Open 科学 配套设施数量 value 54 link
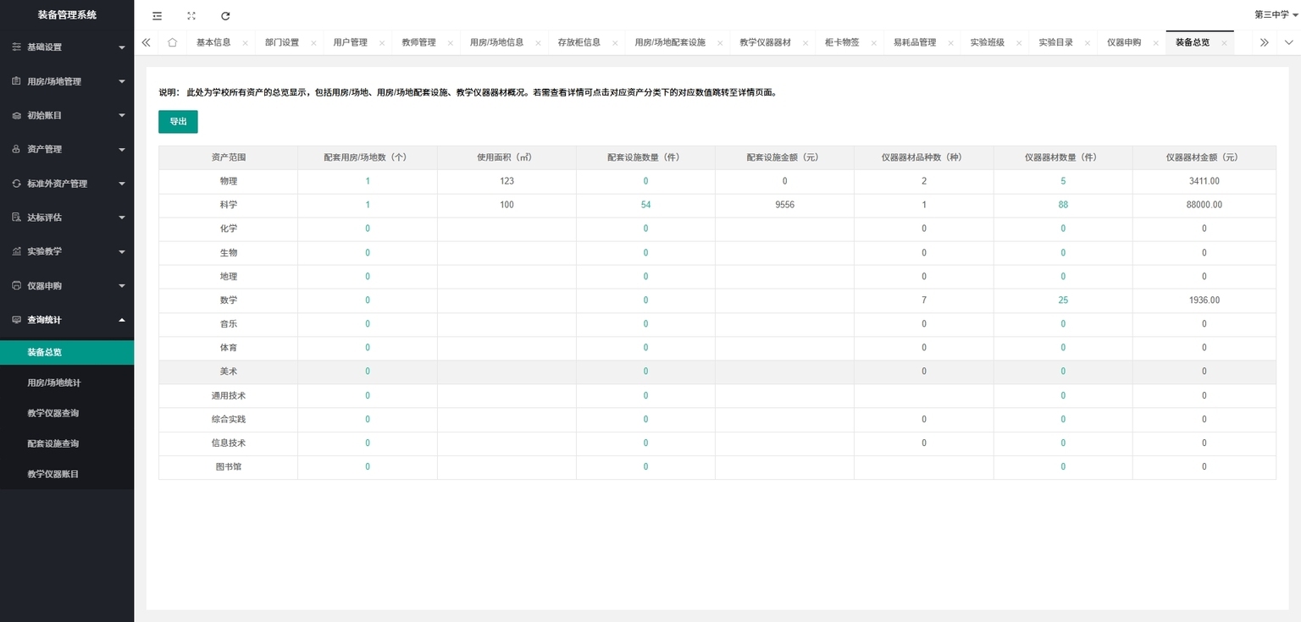The image size is (1301, 622). pyautogui.click(x=645, y=205)
